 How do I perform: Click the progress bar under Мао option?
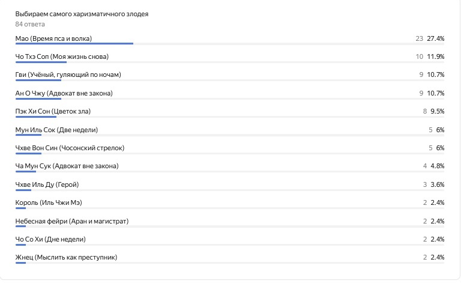[74, 44]
